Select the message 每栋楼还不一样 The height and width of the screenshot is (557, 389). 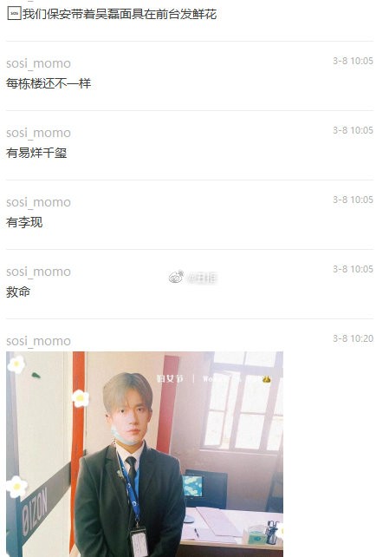[49, 83]
